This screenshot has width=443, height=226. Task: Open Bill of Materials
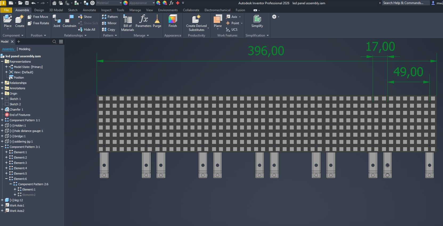(128, 23)
